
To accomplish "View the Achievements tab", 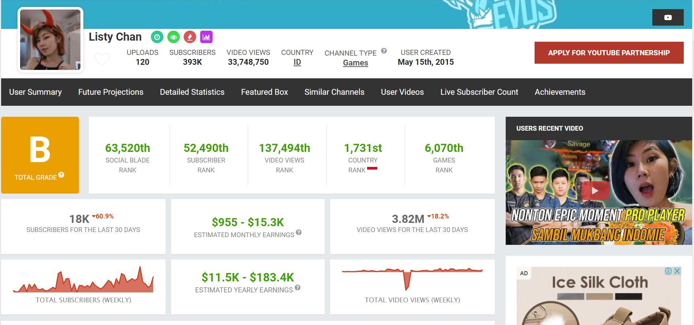I will (x=560, y=92).
